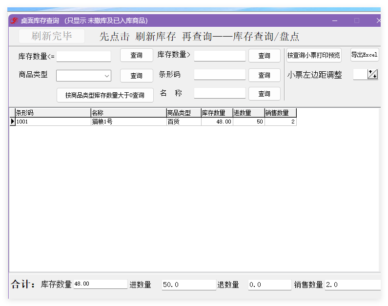Export results with 导出Excel button
The width and height of the screenshot is (388, 306).
(x=365, y=55)
